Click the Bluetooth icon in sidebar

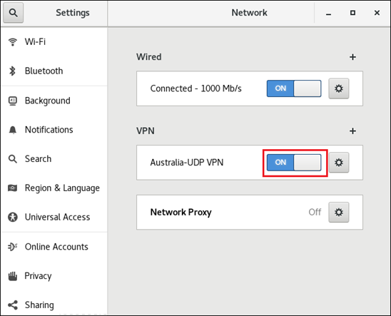pos(12,71)
